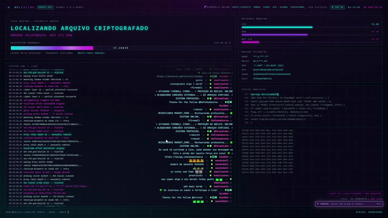Select user UMBRA in the online list
This screenshot has height=218, width=388.
[x=257, y=7]
